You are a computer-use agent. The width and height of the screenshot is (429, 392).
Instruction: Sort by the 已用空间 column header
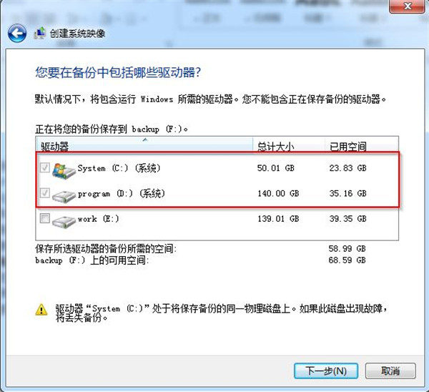(x=361, y=146)
